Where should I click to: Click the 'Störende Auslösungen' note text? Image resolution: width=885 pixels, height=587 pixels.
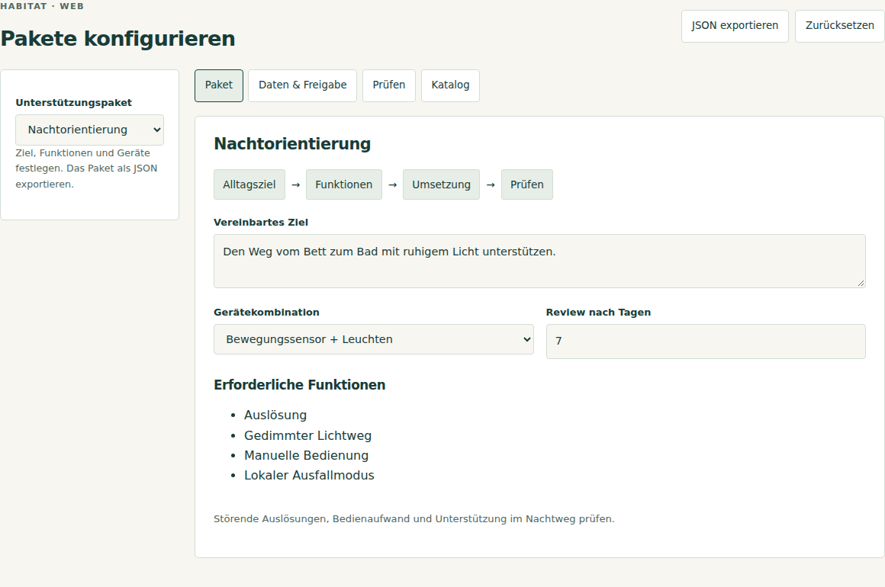point(414,518)
